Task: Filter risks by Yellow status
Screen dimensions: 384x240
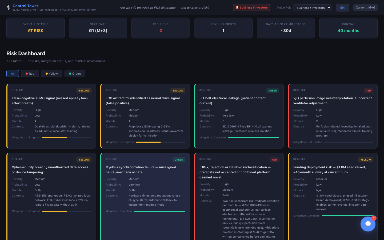Action: 52,74
